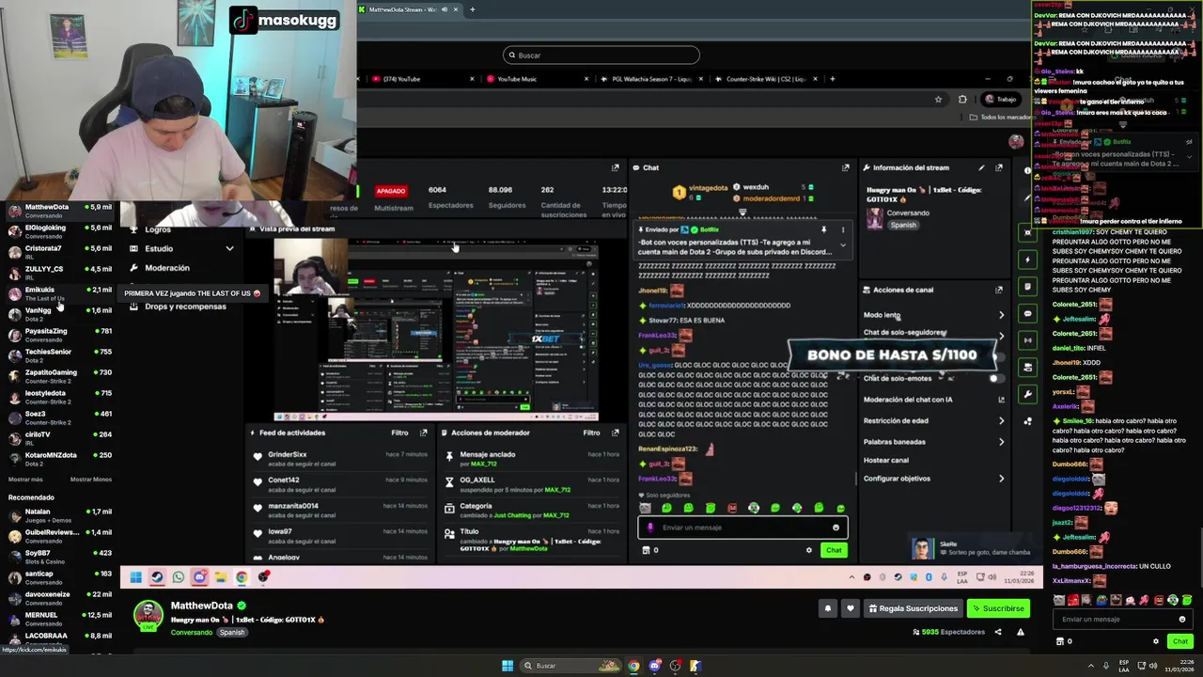Open TechiesSenior channel in sidebar

[58, 355]
